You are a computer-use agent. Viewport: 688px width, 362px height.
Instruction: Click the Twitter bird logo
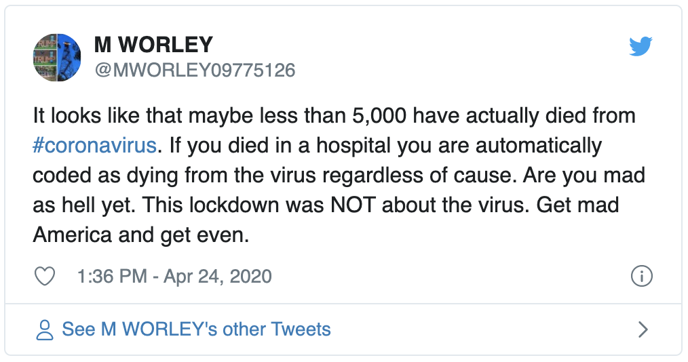tap(641, 47)
